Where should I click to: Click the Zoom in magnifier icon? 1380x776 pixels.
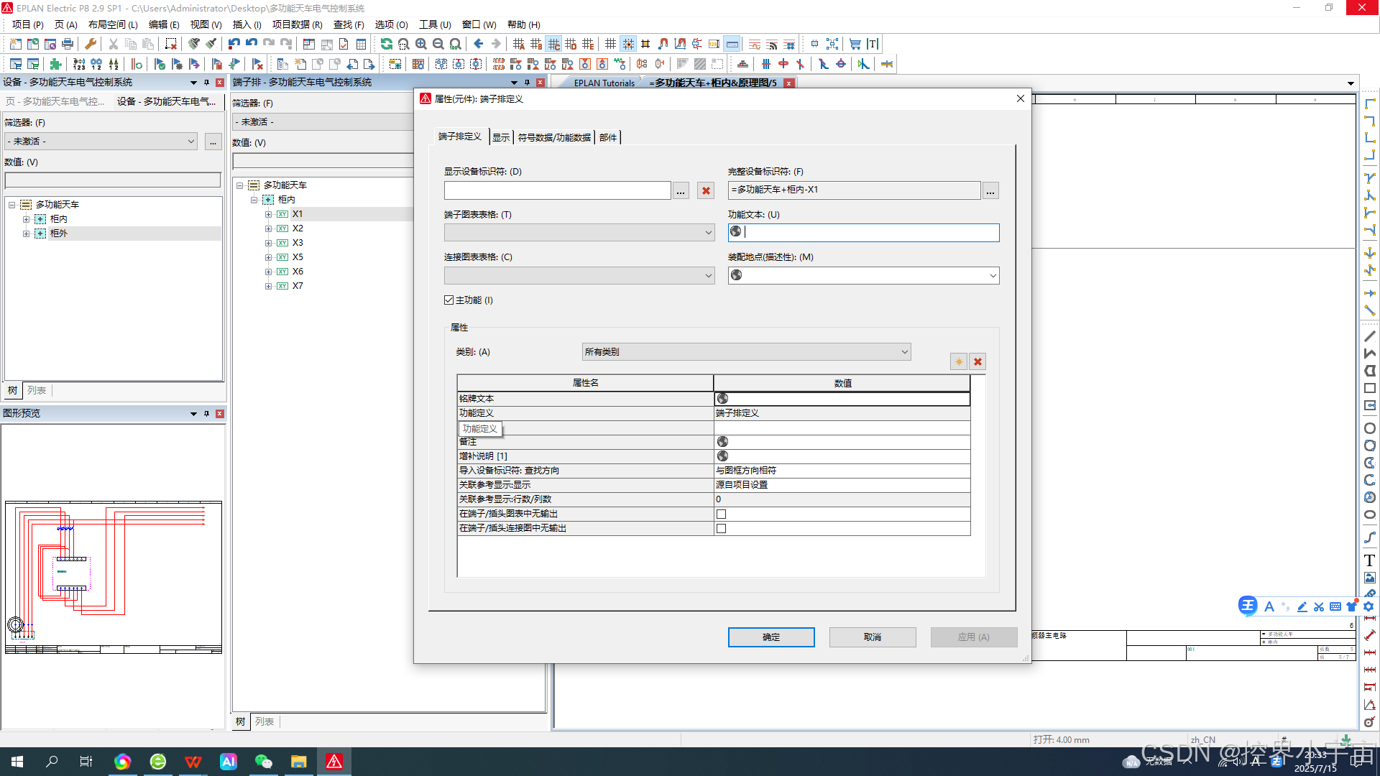tap(421, 45)
